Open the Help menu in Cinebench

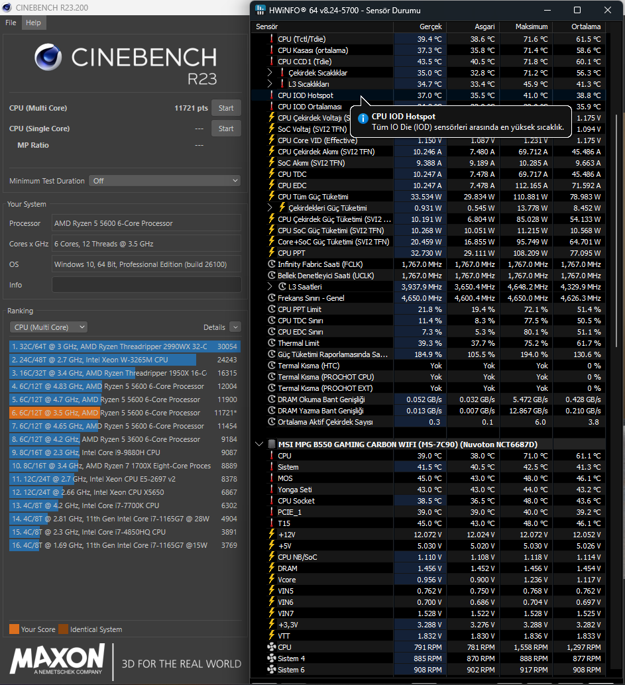point(33,23)
